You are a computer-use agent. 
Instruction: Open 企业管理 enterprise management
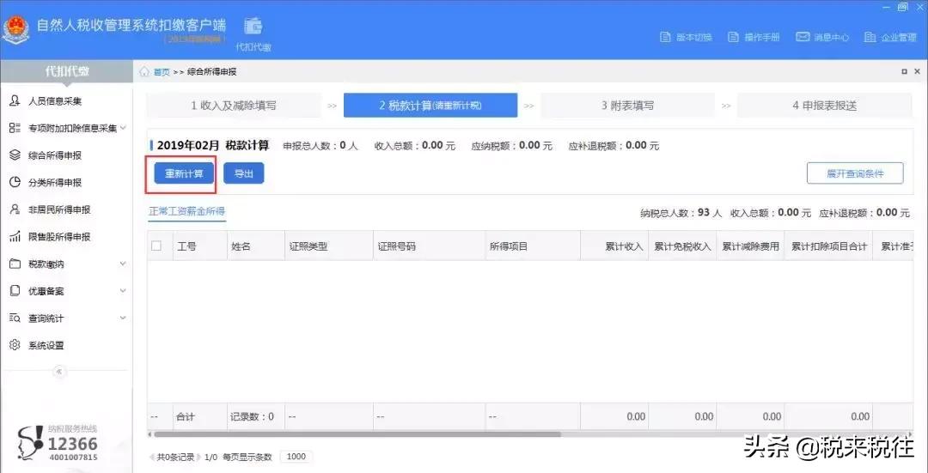890,37
